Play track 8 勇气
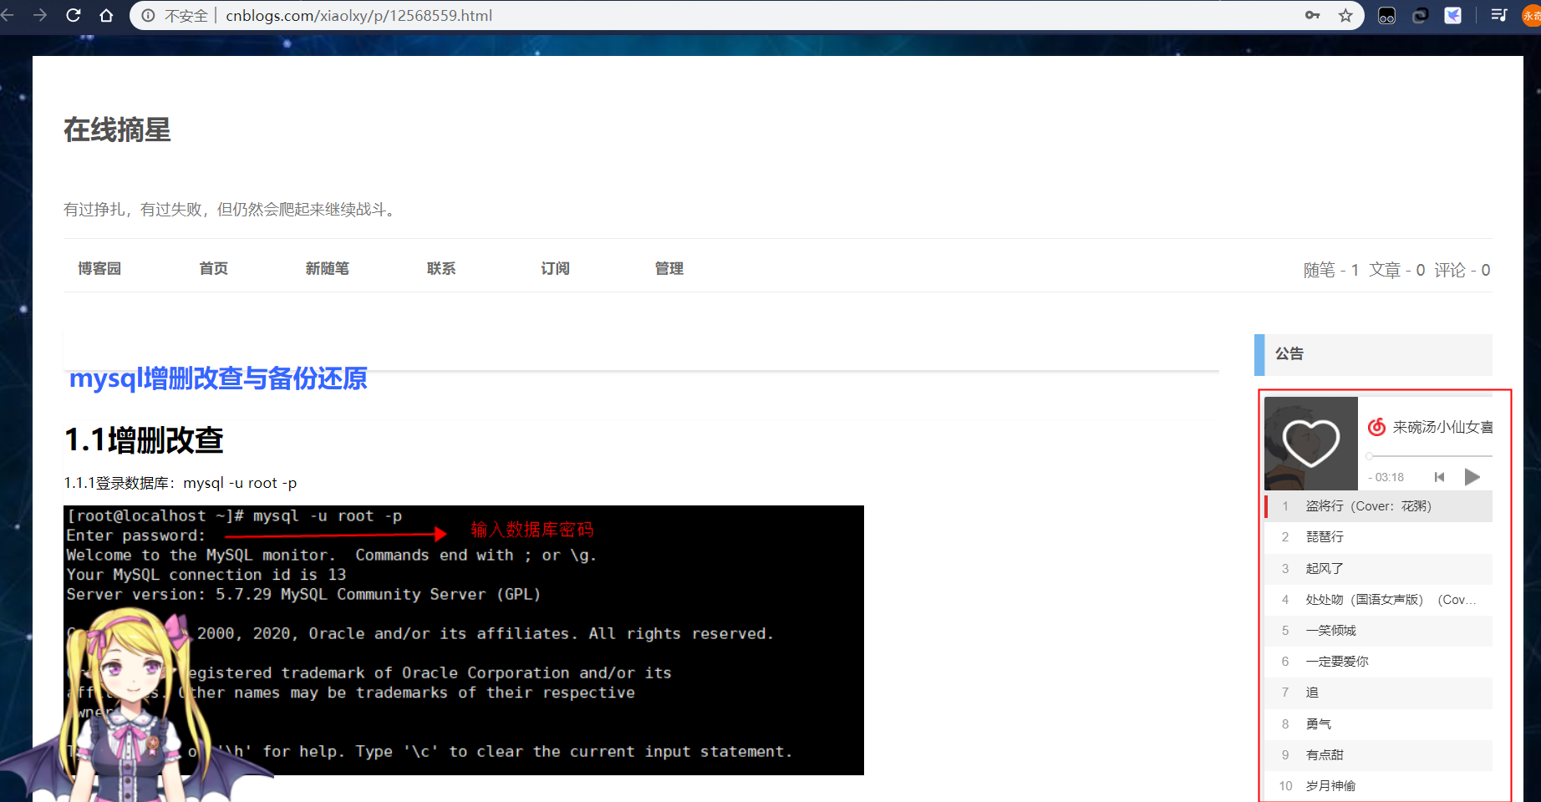 [x=1379, y=724]
